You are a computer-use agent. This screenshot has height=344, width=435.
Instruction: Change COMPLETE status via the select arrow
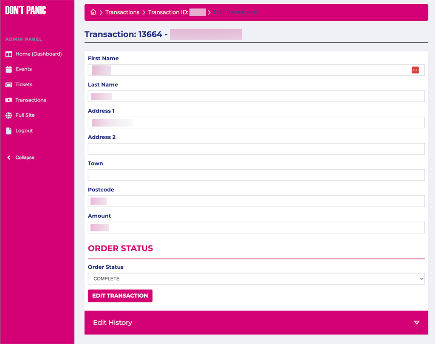tap(421, 279)
